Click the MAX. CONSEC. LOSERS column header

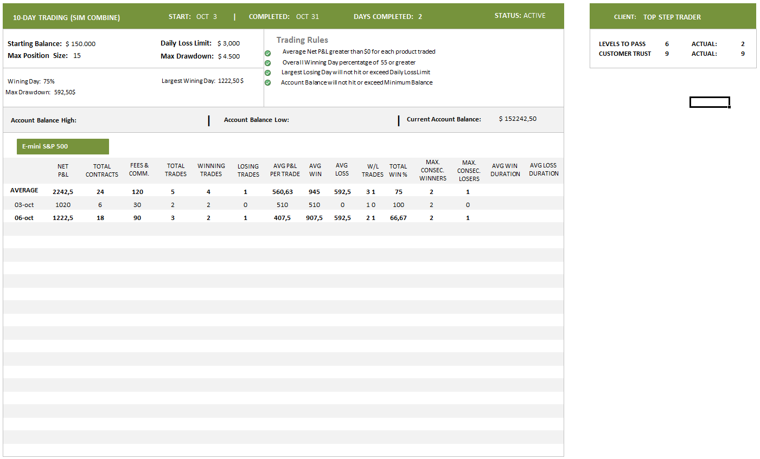pyautogui.click(x=469, y=171)
